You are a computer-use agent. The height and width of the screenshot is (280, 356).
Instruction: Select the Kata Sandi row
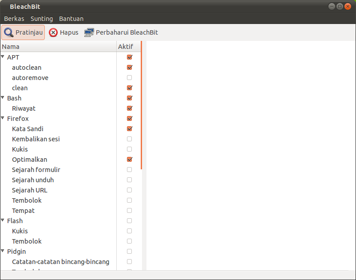pyautogui.click(x=71, y=129)
